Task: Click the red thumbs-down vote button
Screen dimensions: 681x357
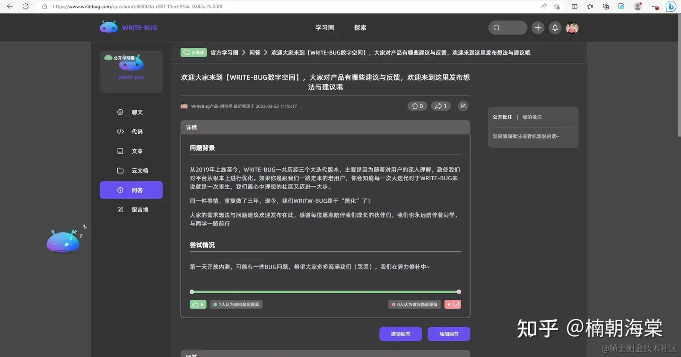Action: tap(453, 305)
